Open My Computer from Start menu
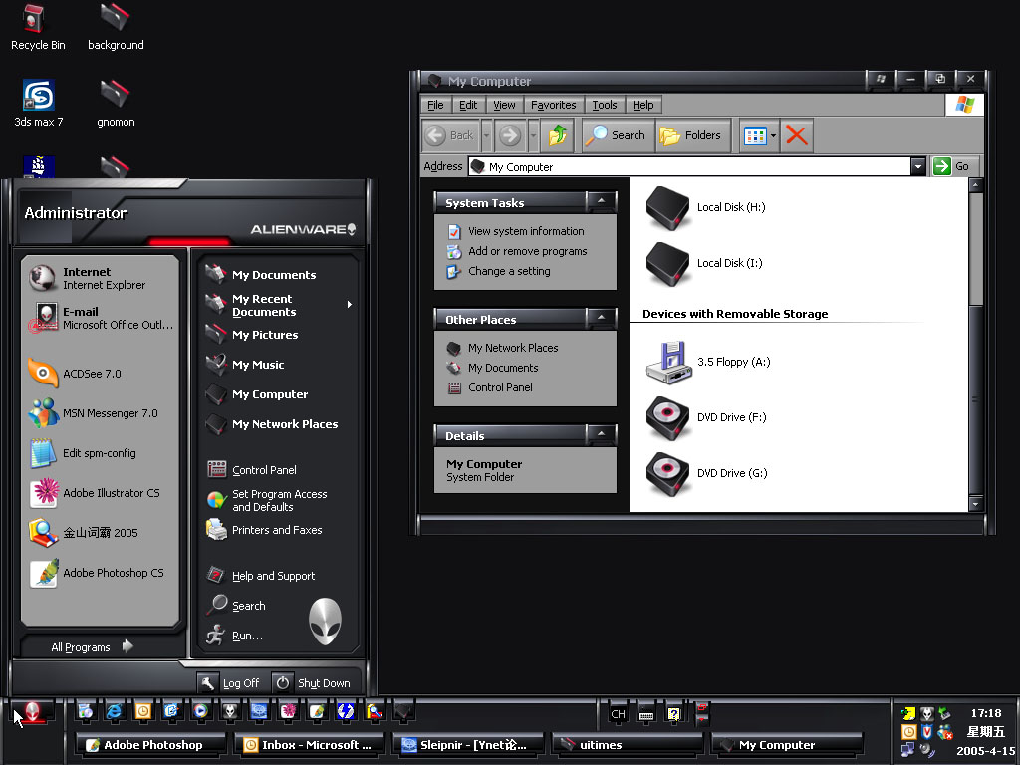The image size is (1020, 765). 279,394
